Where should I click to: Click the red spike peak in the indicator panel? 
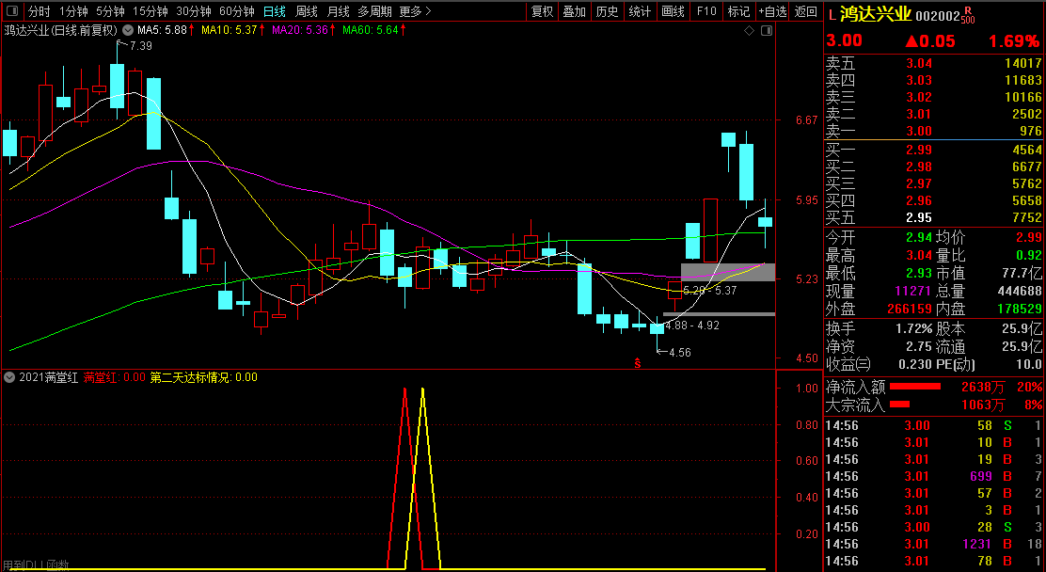[x=404, y=389]
